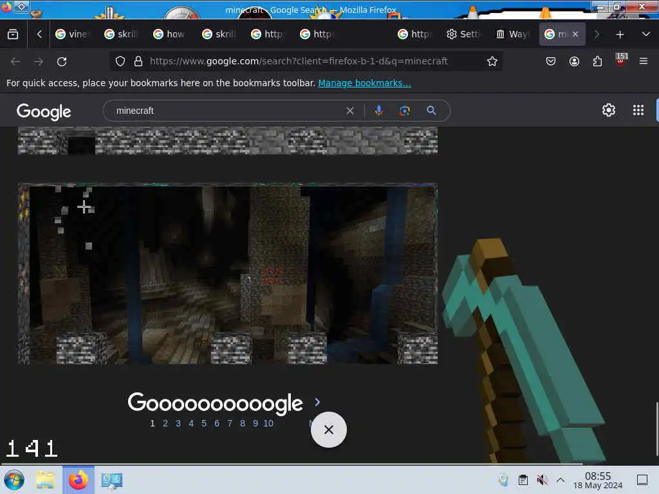Viewport: 659px width, 494px height.
Task: Click the minecraft search text box
Action: [227, 111]
